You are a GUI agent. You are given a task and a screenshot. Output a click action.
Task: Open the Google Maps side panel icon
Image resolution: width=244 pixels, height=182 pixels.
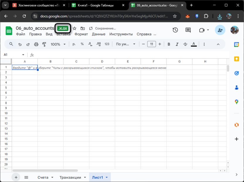point(237,102)
